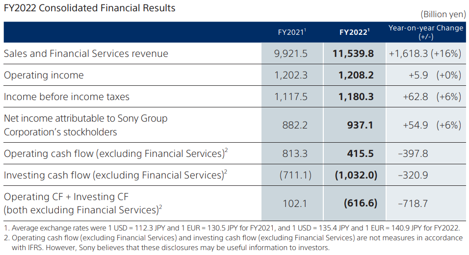
Task: Click the 1,208.2 operating income value
Action: pyautogui.click(x=356, y=75)
